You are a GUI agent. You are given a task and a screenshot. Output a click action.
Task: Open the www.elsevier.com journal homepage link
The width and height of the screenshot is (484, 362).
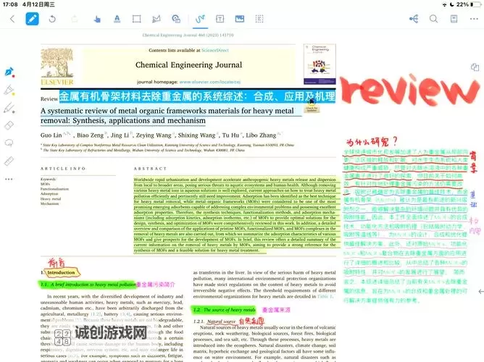coord(210,82)
